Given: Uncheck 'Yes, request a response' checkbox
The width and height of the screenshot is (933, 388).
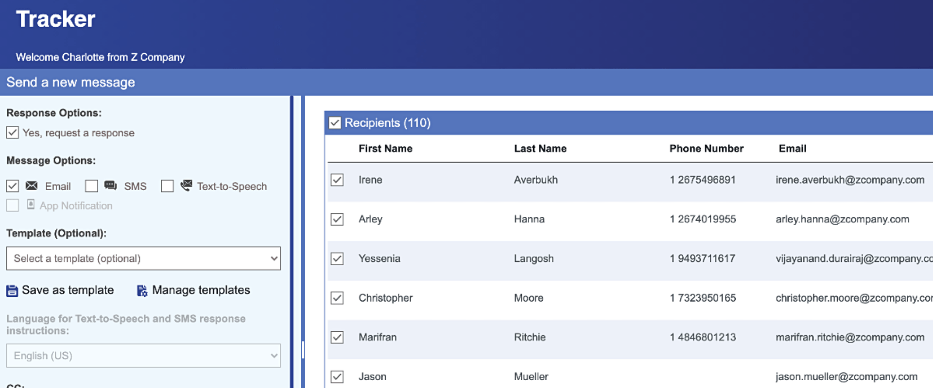Looking at the screenshot, I should [13, 133].
